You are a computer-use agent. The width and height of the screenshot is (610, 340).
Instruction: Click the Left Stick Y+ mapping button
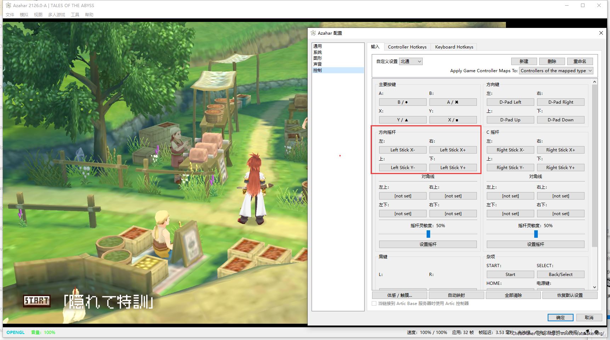coord(453,167)
